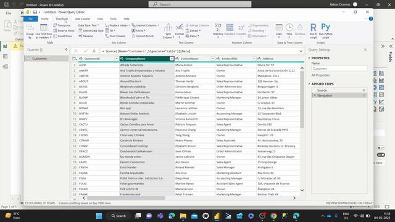This screenshot has width=395, height=222.
Task: Select Reverse Rows in ribbon
Action: pyautogui.click(x=64, y=31)
